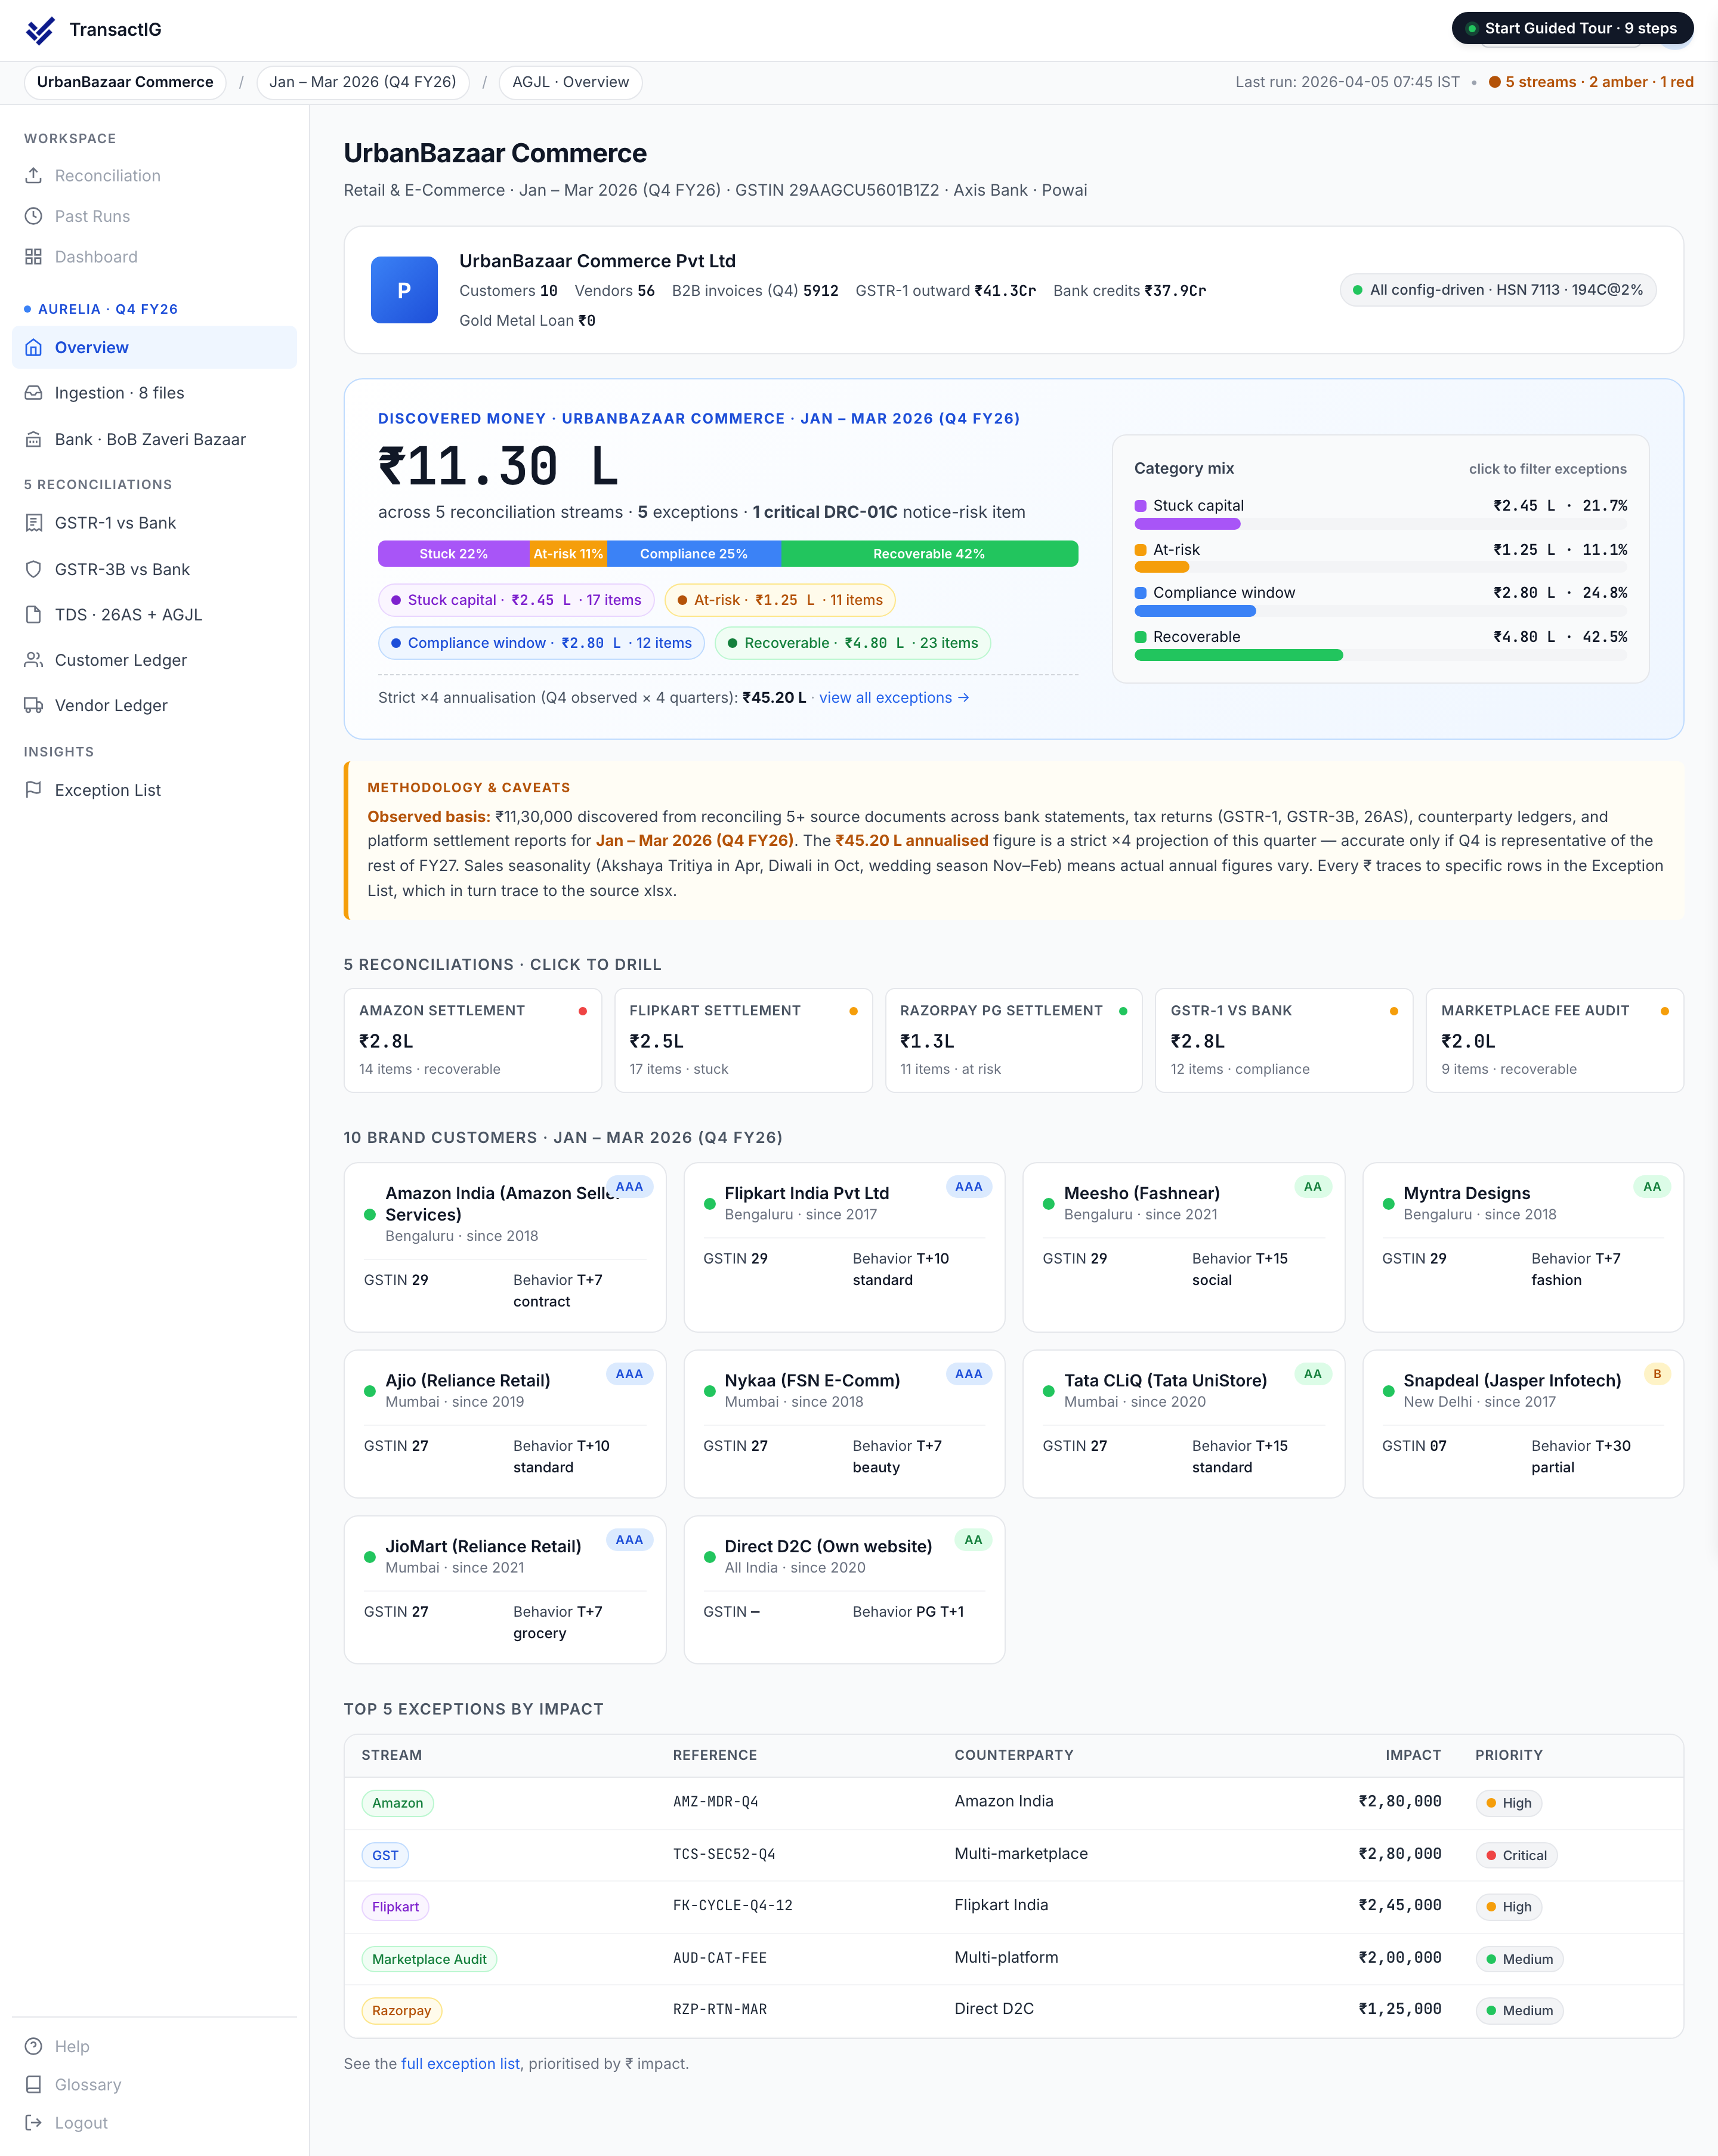Click AGJL · Overview breadcrumb chip
This screenshot has height=2156, width=1718.
(571, 82)
